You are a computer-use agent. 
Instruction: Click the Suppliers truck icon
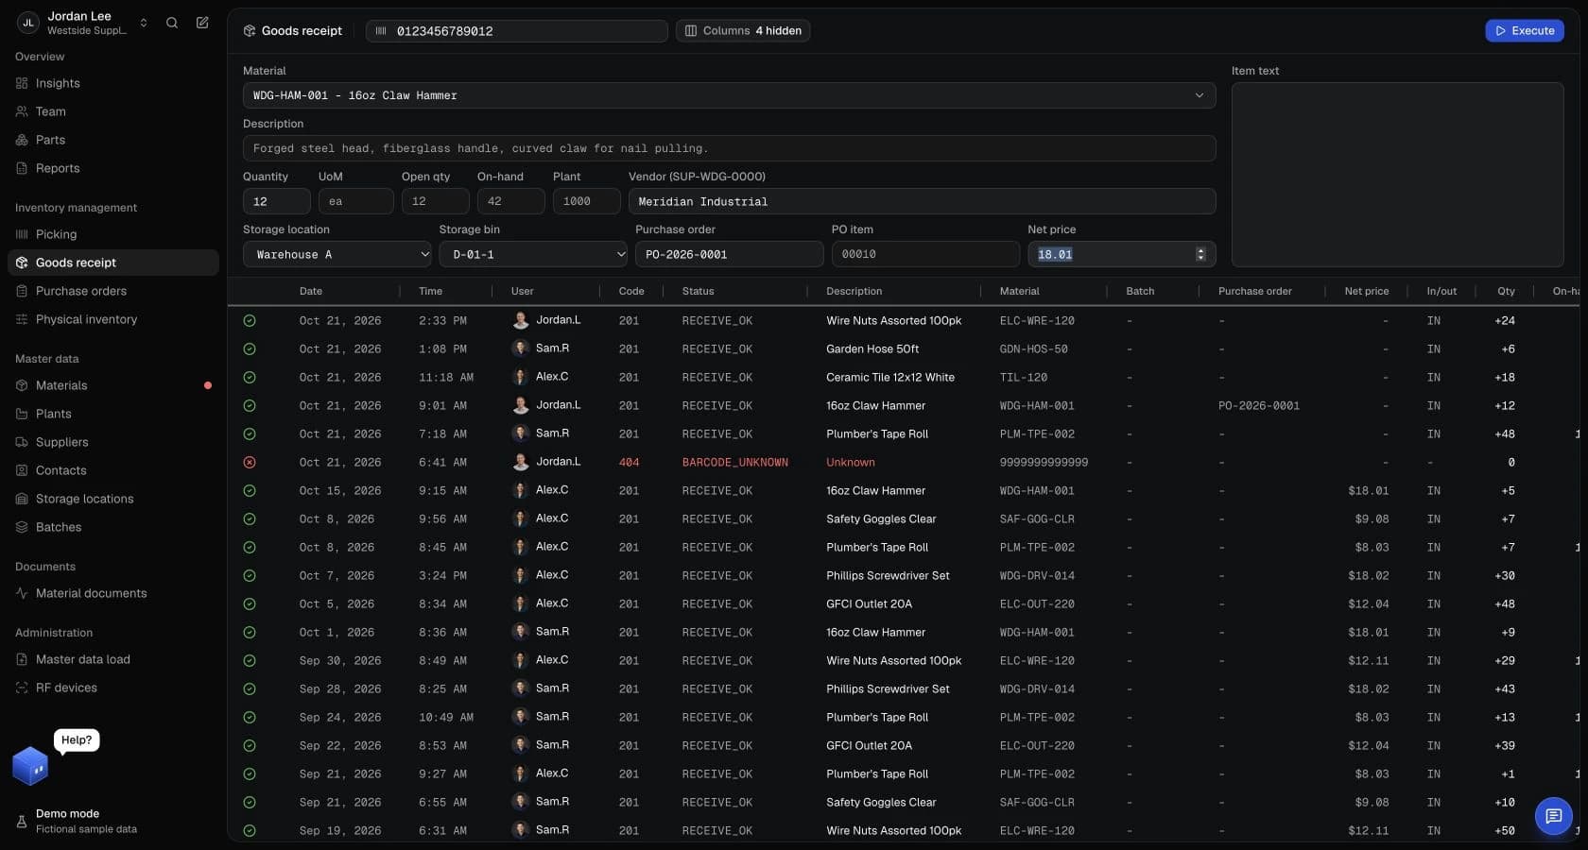tap(22, 442)
